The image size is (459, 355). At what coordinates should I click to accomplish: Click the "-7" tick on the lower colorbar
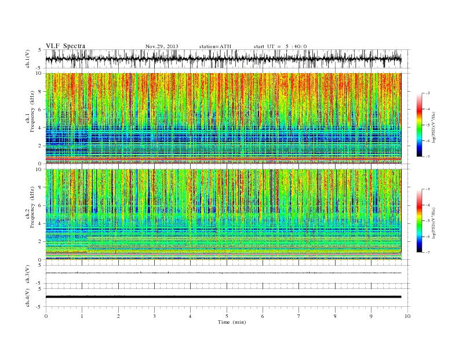(x=427, y=252)
